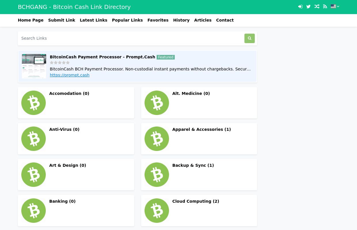The height and width of the screenshot is (230, 357).
Task: Click the Featured badge
Action: [166, 57]
